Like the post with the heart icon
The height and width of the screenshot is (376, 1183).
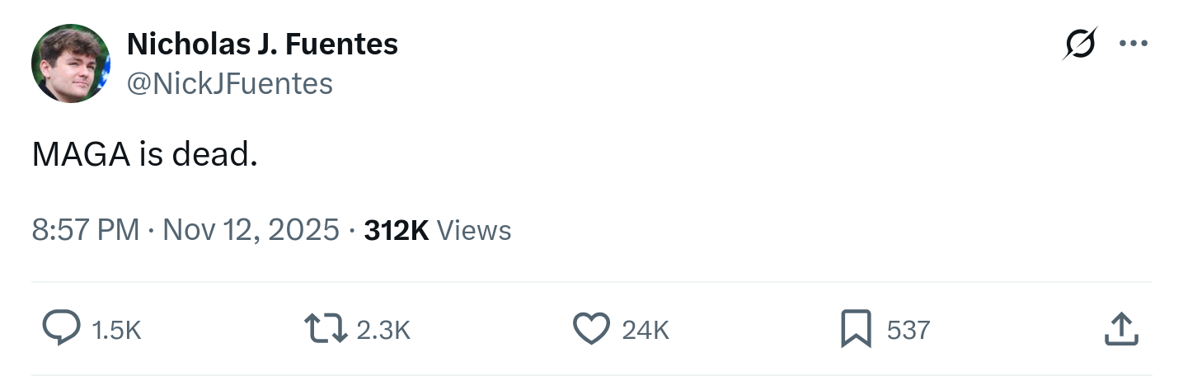[x=590, y=330]
